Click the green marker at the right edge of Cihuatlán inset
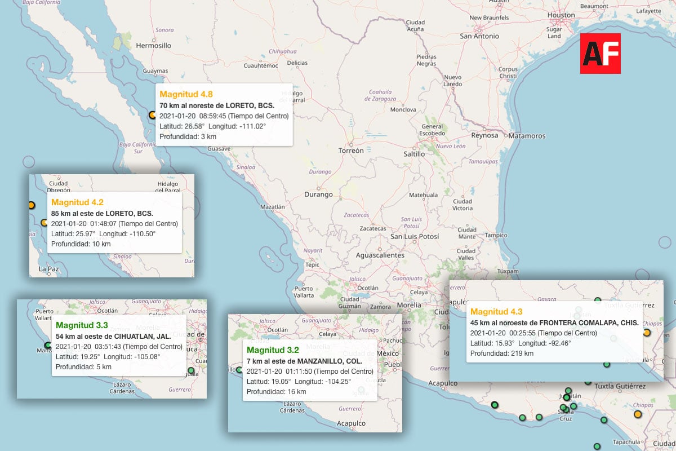This screenshot has width=676, height=451. [x=190, y=370]
